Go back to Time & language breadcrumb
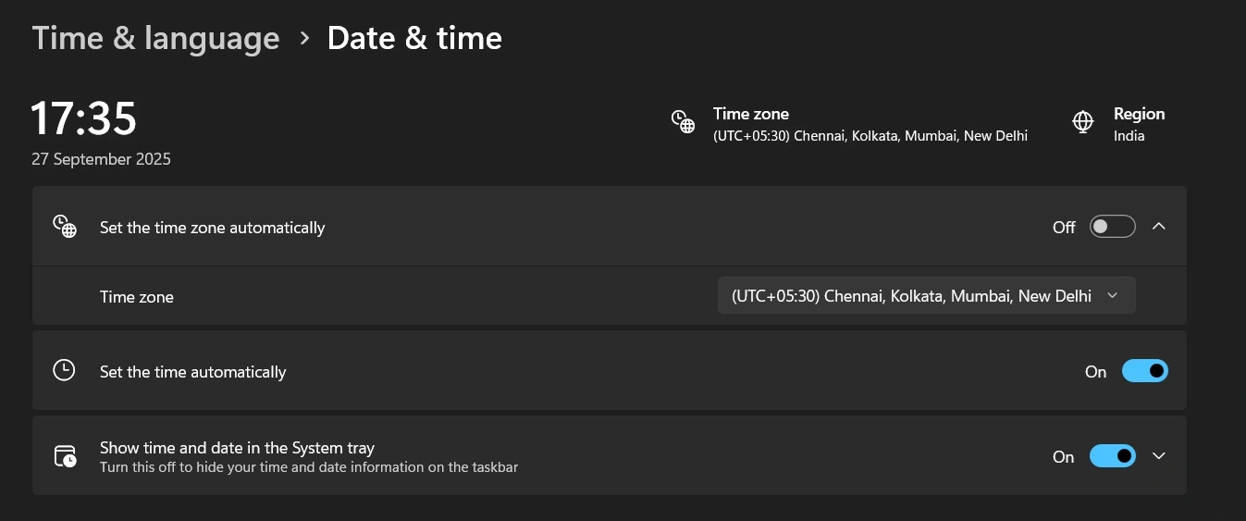Screen dimensions: 1246x521 [x=155, y=38]
